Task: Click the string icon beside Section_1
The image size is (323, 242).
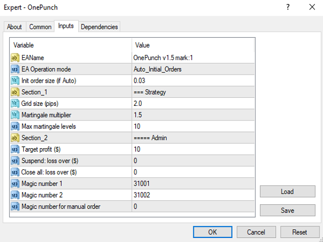Action: click(x=15, y=92)
